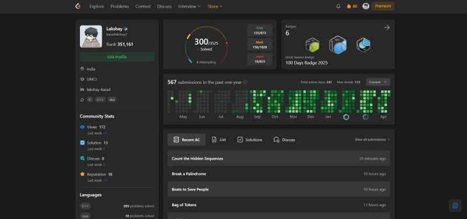Expand the Interview dropdown menu
This screenshot has width=467, height=219.
[x=189, y=6]
